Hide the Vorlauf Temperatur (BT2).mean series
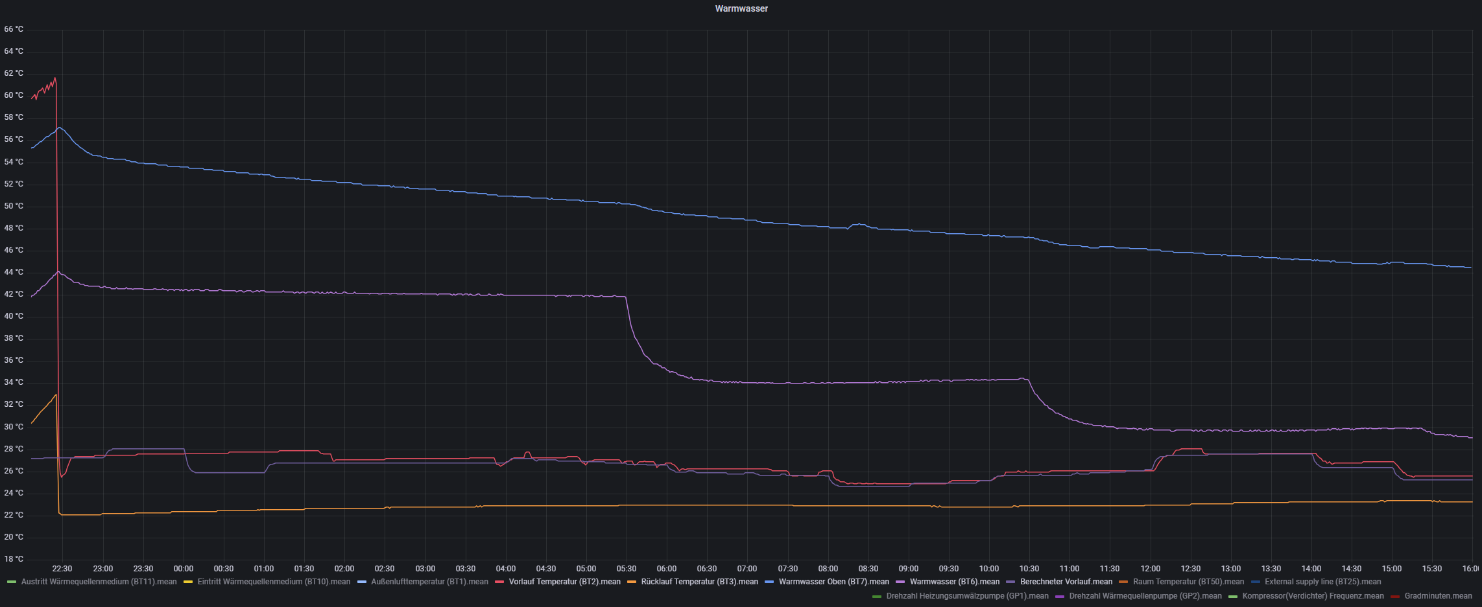This screenshot has width=1482, height=607. tap(564, 582)
